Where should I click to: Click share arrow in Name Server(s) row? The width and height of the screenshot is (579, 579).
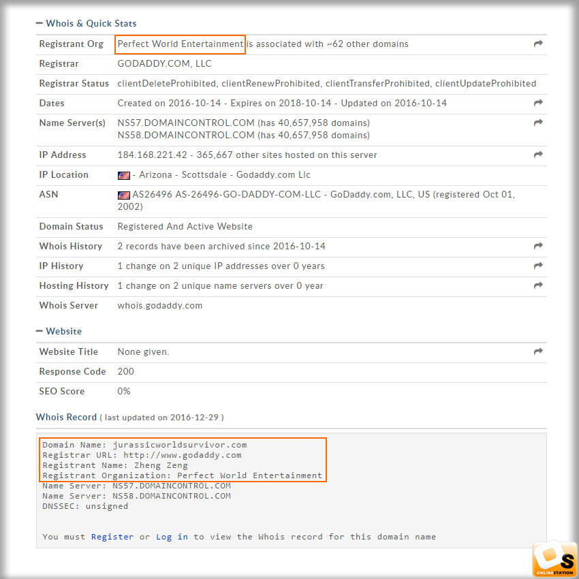[x=538, y=122]
